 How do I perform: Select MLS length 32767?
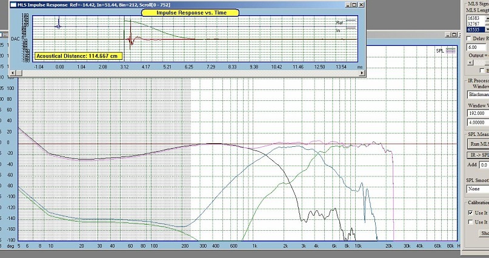(475, 24)
